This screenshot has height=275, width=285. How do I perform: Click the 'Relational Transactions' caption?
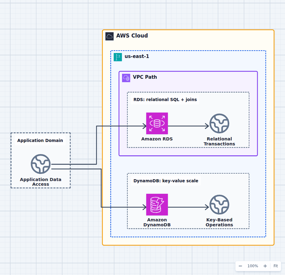tap(219, 141)
